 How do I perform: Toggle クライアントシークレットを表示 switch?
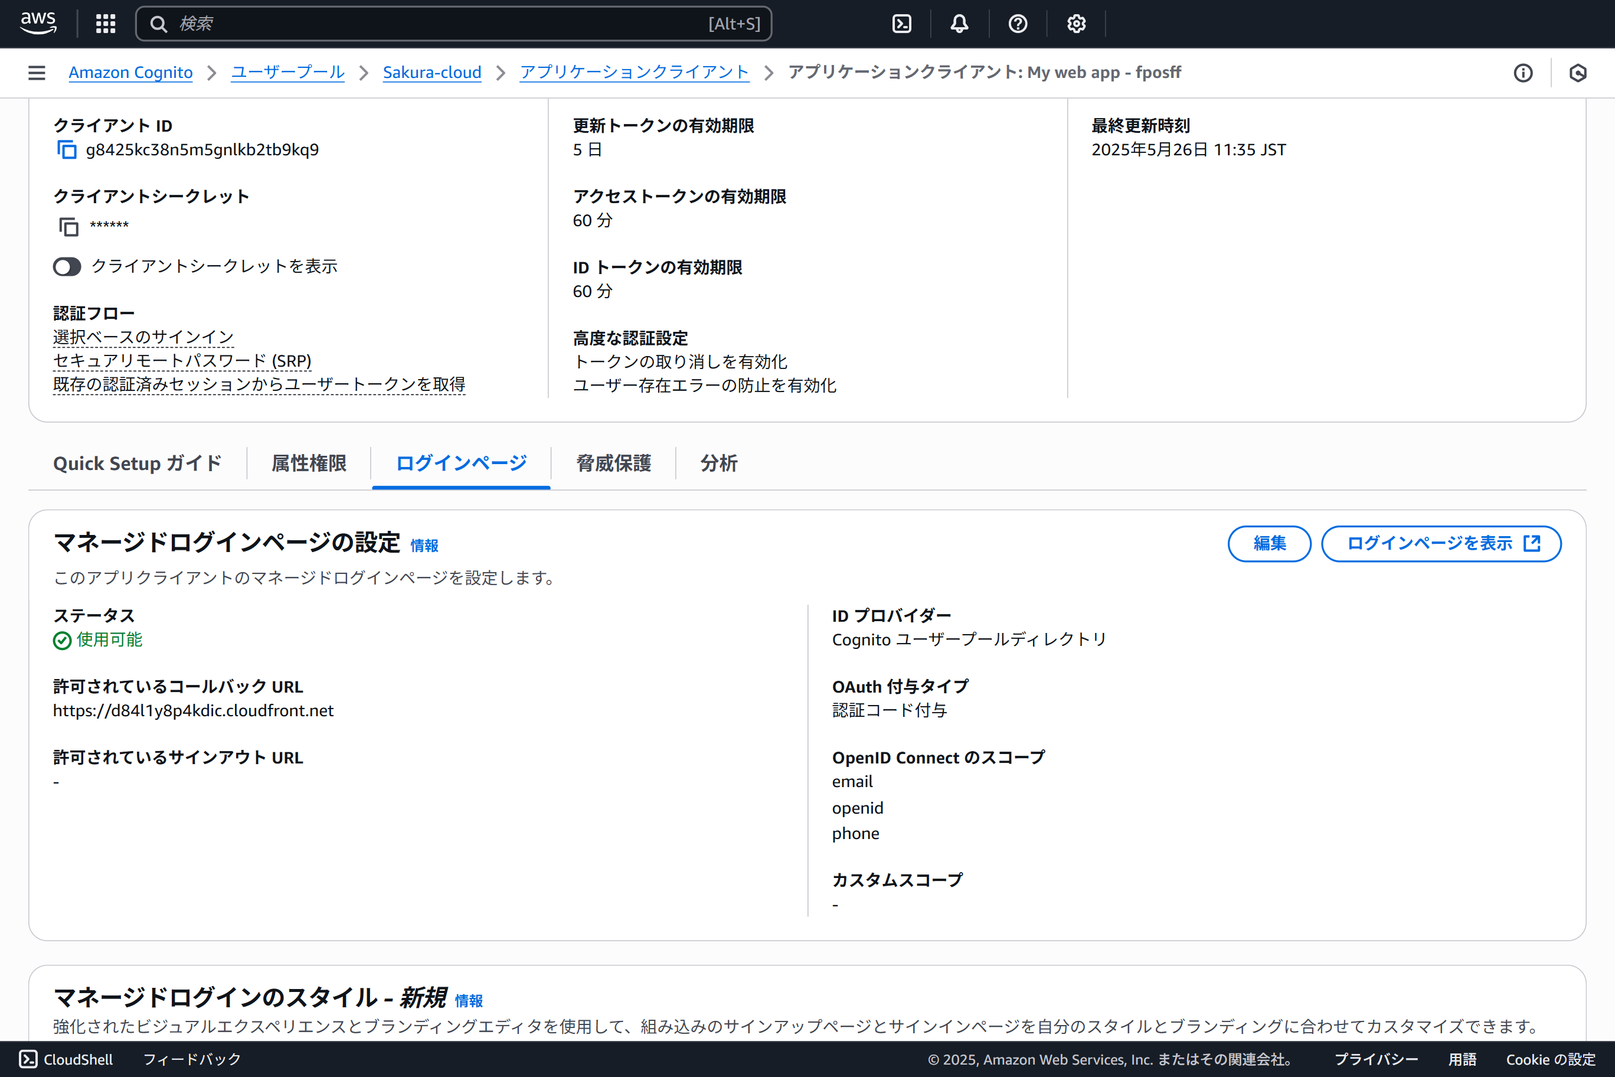(67, 266)
